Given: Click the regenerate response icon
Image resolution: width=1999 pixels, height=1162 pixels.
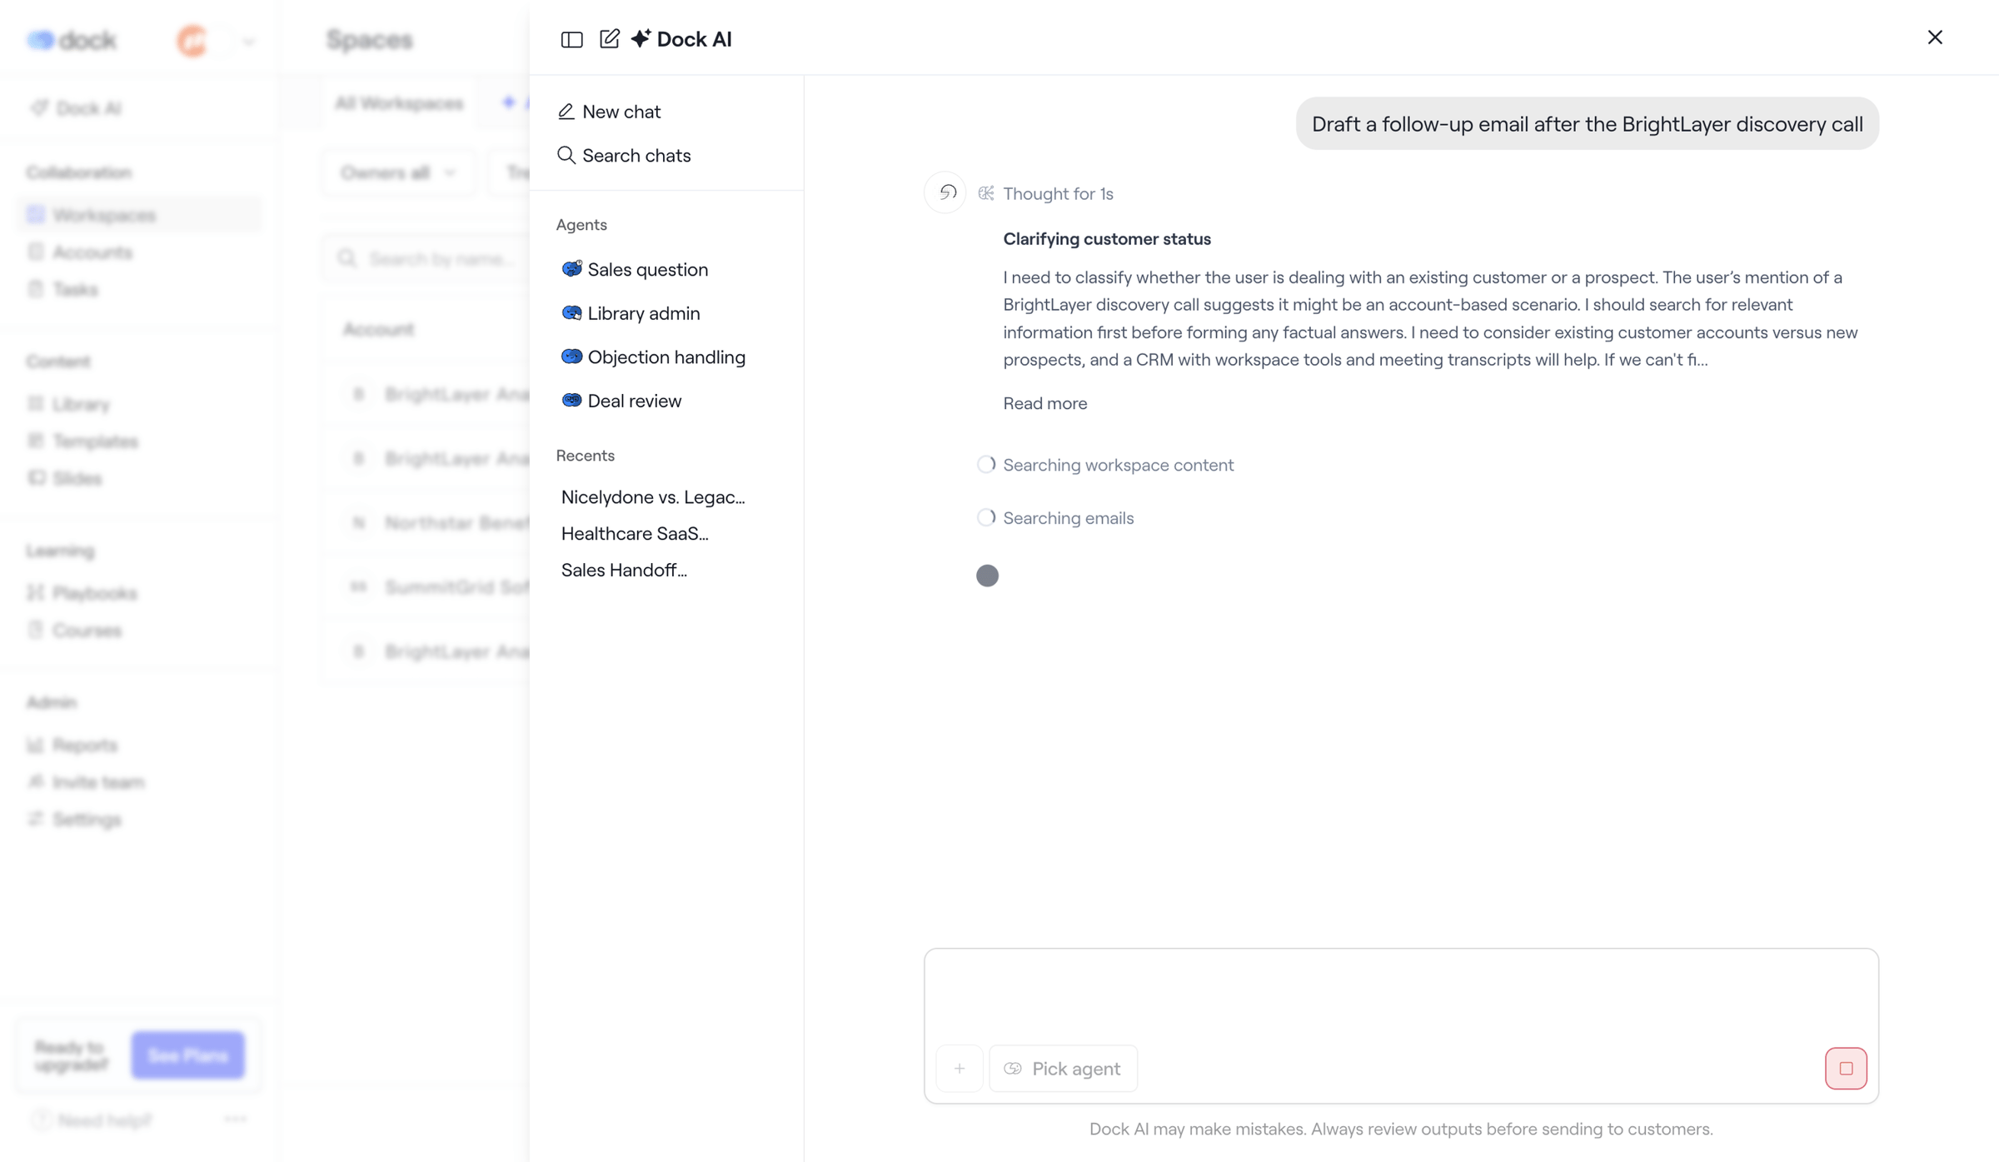Looking at the screenshot, I should (945, 192).
